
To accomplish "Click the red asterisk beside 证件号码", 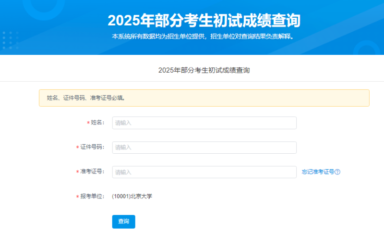I will [x=77, y=148].
